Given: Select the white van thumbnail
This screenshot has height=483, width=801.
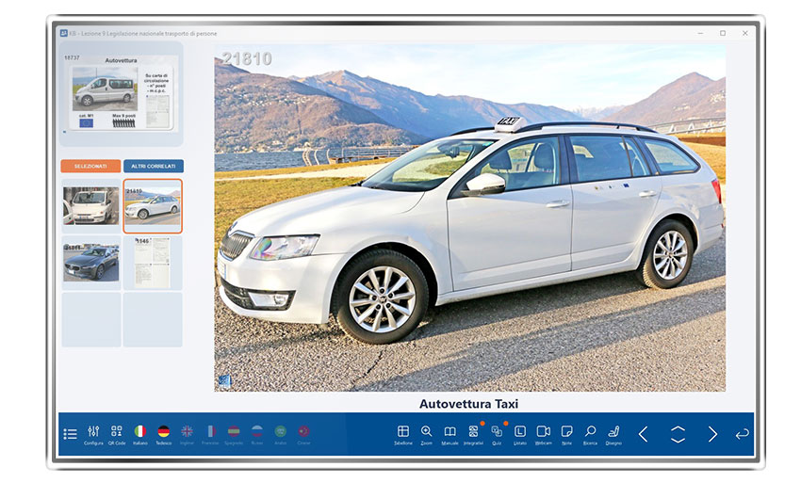Looking at the screenshot, I should 91,204.
